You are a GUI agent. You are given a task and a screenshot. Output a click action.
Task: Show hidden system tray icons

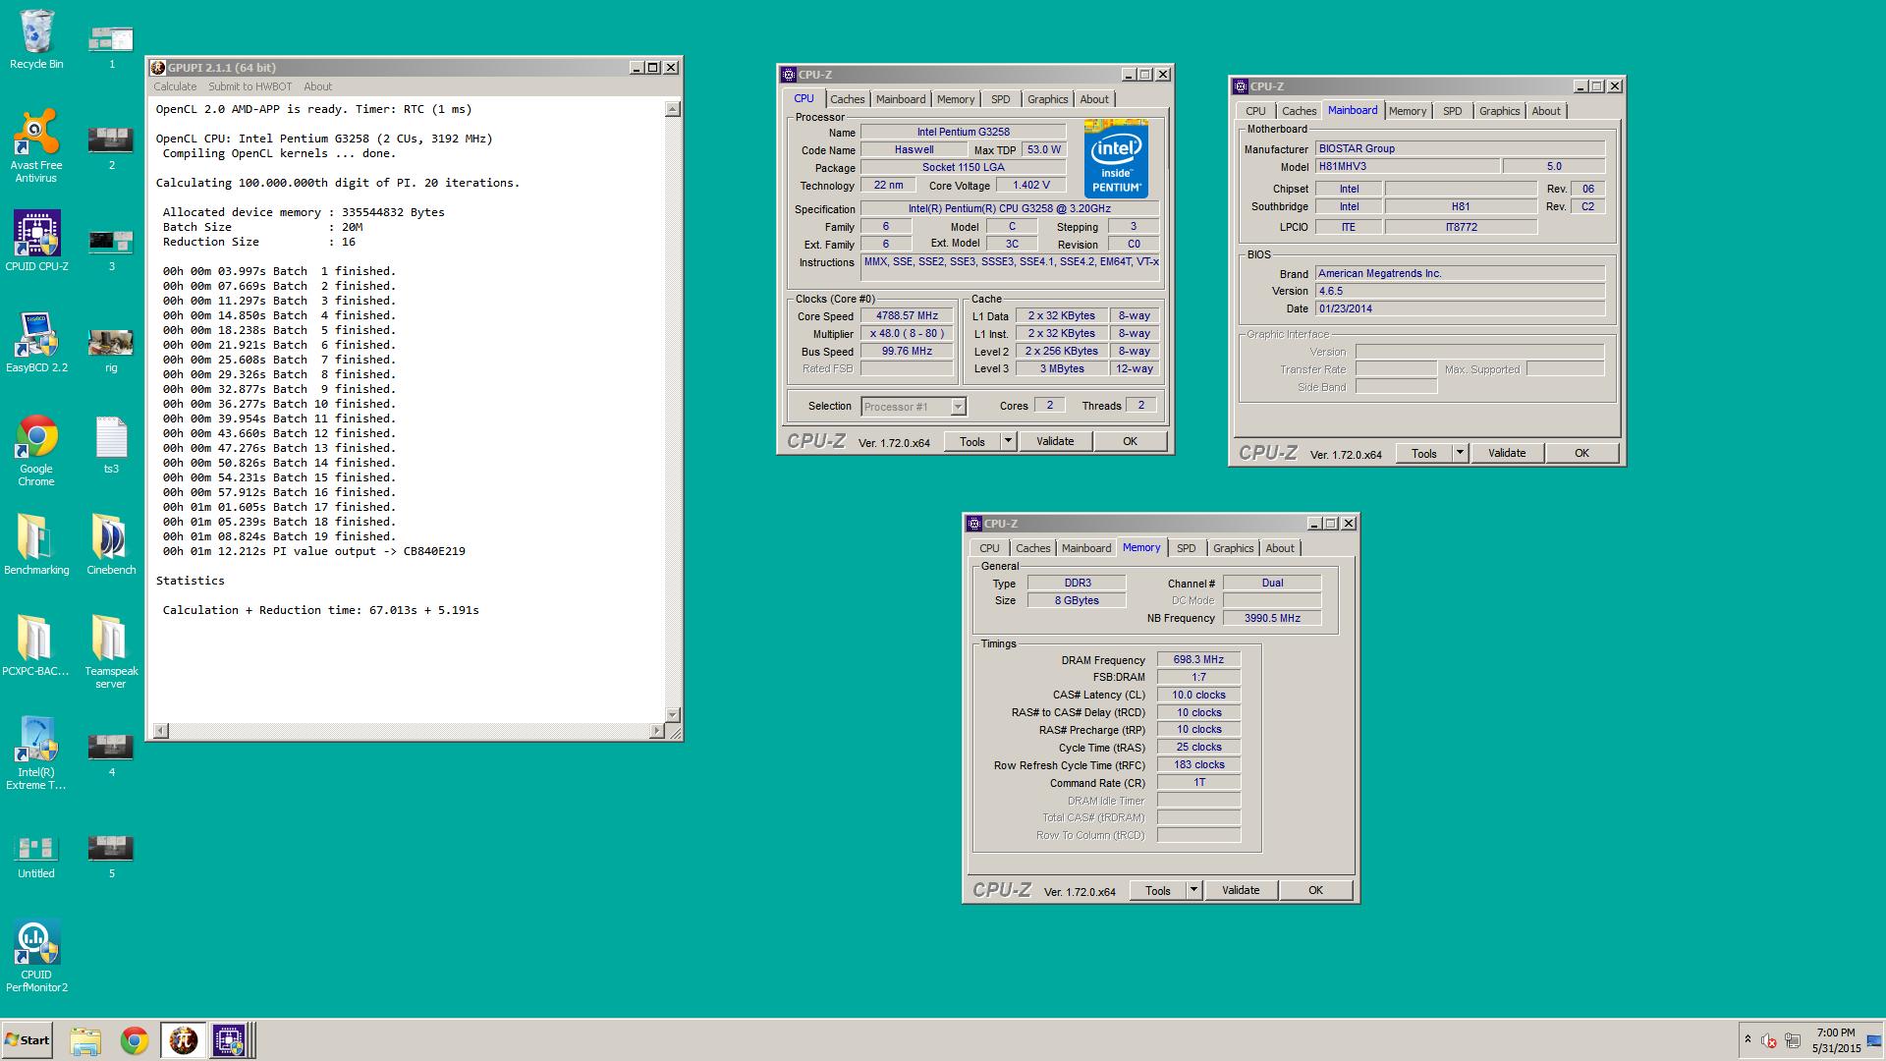(1747, 1039)
